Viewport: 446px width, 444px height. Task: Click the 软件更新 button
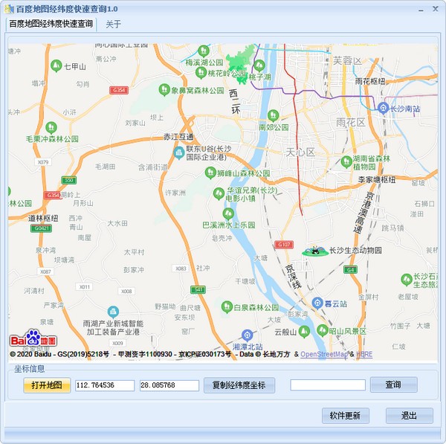pos(346,416)
